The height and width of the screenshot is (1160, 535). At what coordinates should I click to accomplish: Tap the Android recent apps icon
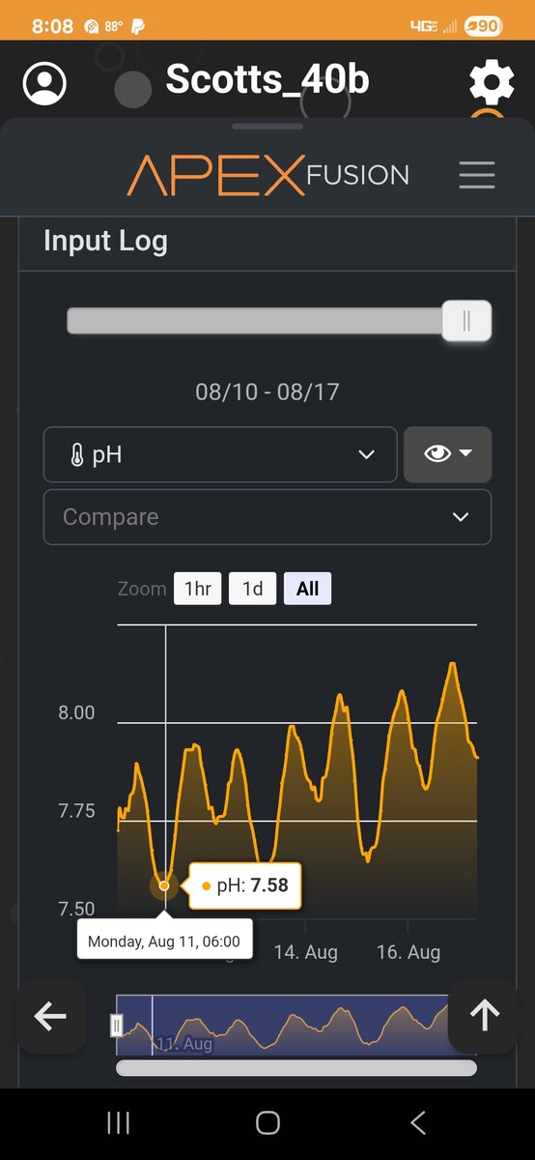tap(118, 1122)
